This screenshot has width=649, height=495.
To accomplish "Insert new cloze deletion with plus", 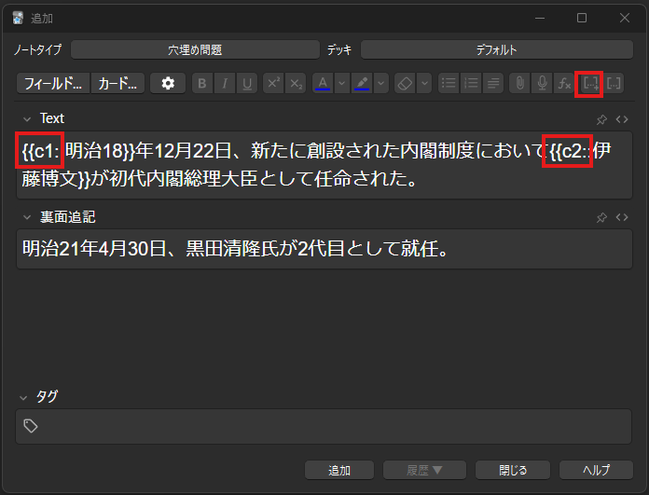I will [590, 83].
